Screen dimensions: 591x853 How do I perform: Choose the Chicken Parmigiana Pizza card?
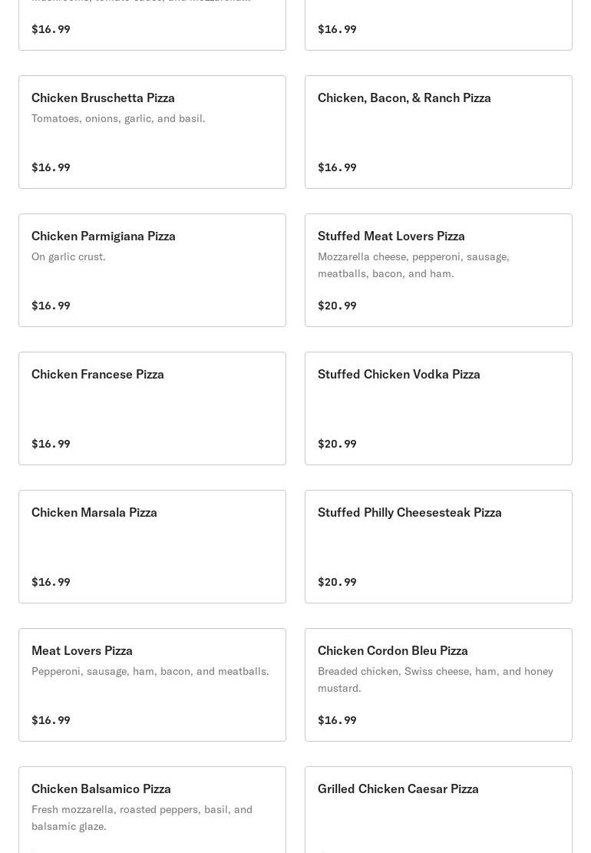click(x=104, y=236)
